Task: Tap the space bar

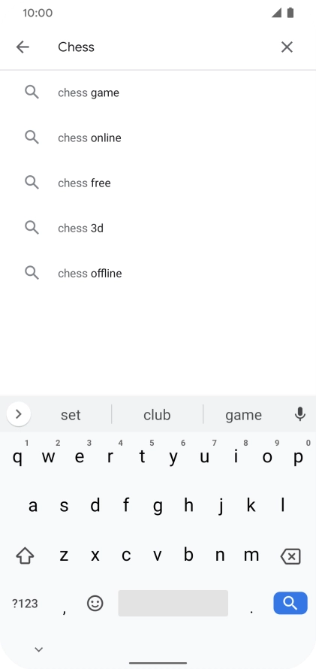Action: (x=173, y=603)
